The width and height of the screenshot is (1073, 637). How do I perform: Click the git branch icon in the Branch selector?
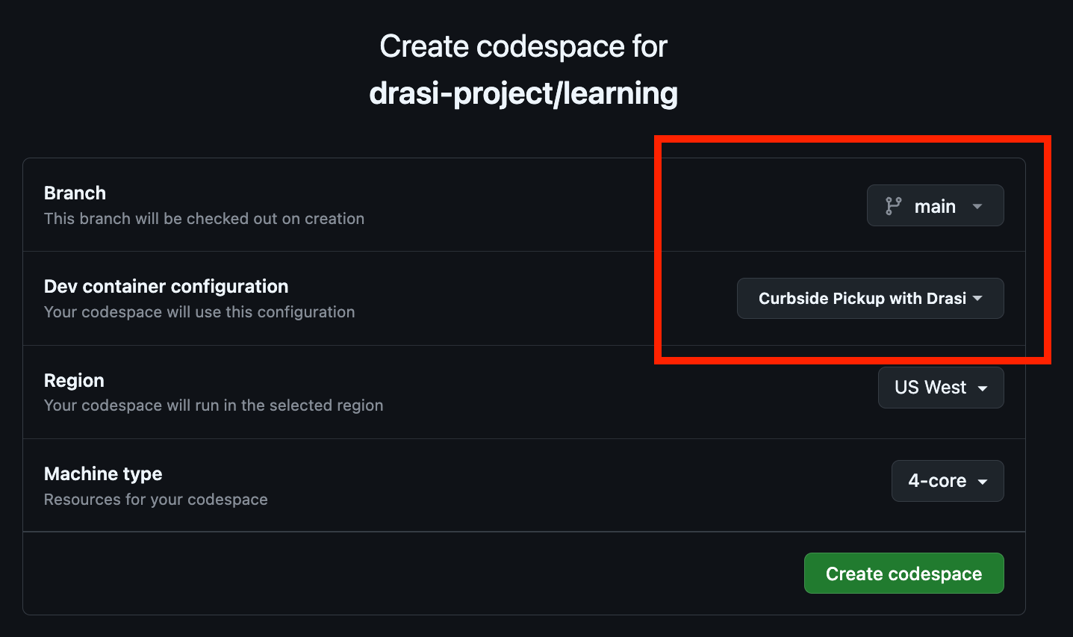891,205
